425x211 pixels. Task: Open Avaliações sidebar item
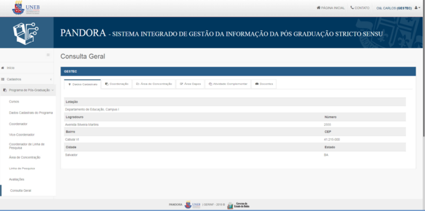[16, 179]
